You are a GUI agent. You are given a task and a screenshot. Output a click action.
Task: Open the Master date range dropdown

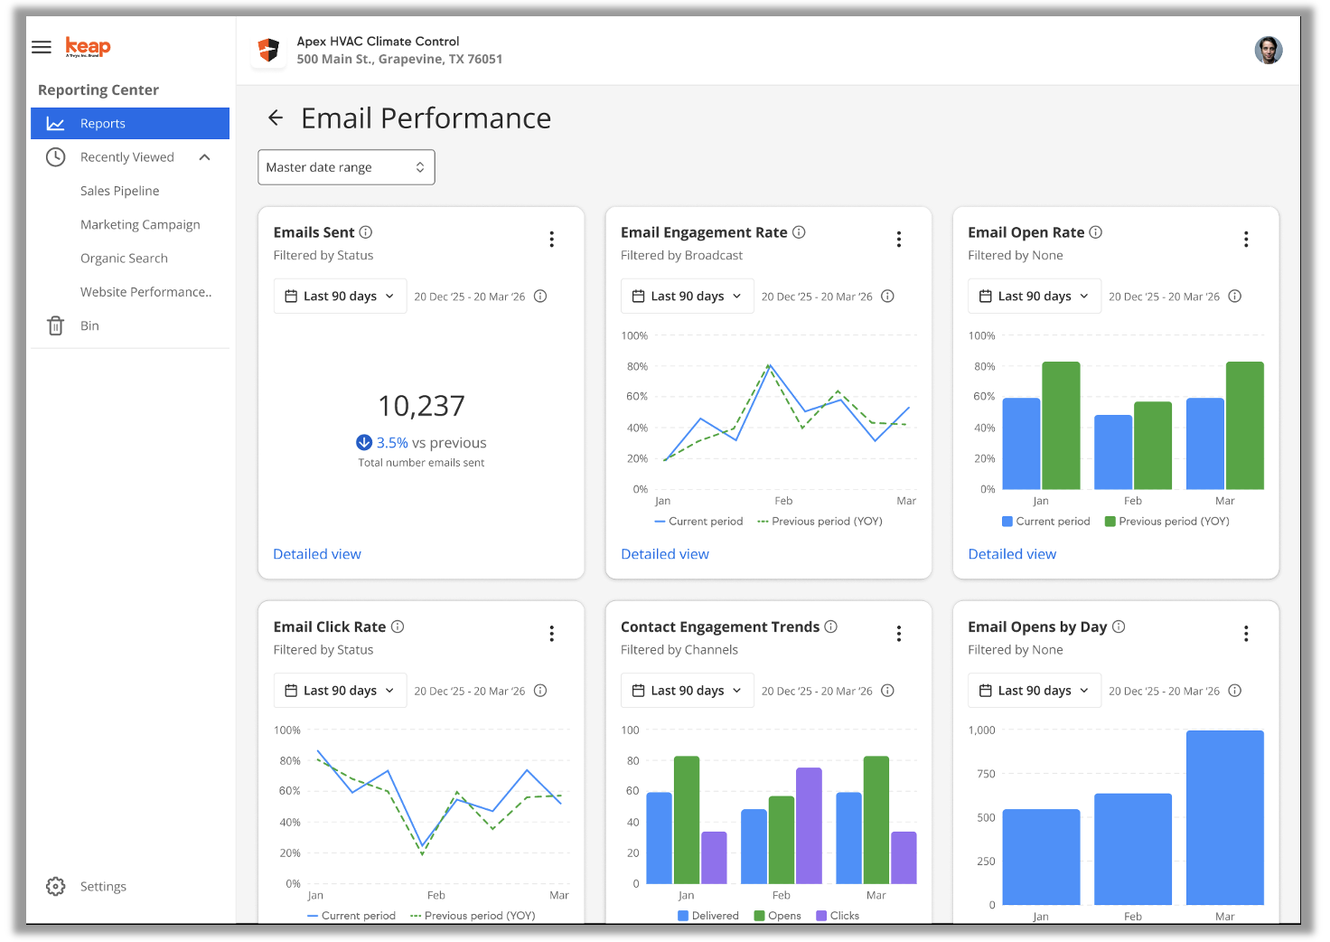coord(346,167)
